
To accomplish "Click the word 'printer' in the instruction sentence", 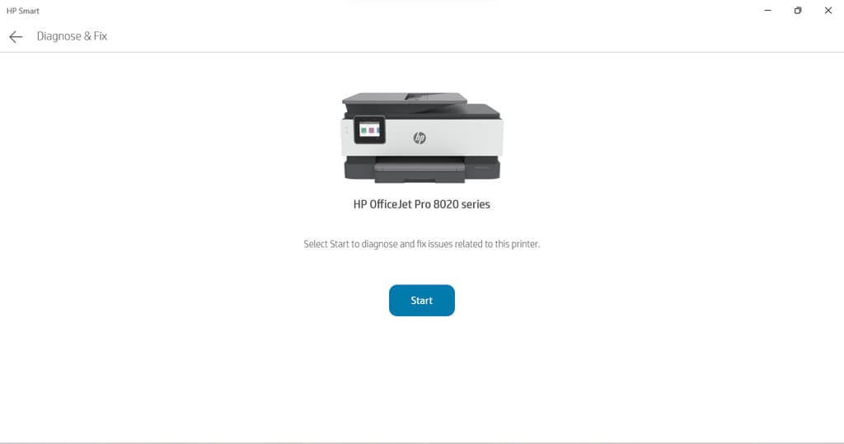I will point(524,244).
